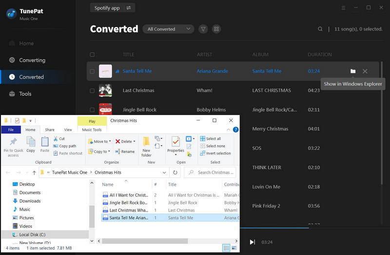
Task: Open the Converting section in sidebar
Action: pos(32,60)
